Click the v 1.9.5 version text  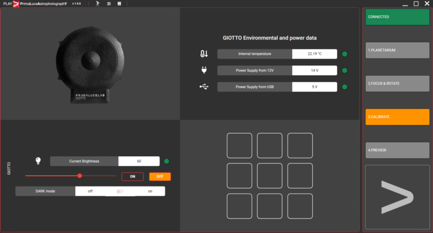click(x=76, y=4)
